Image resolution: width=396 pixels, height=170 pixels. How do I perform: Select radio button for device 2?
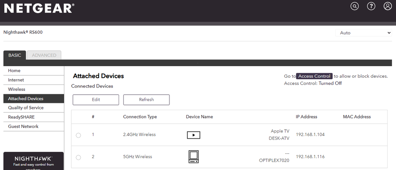pyautogui.click(x=78, y=157)
